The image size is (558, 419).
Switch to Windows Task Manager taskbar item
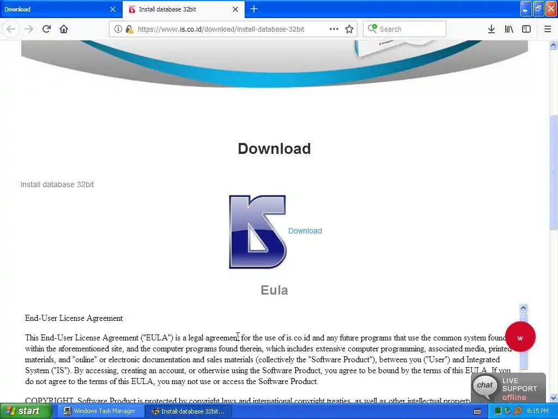pyautogui.click(x=100, y=411)
